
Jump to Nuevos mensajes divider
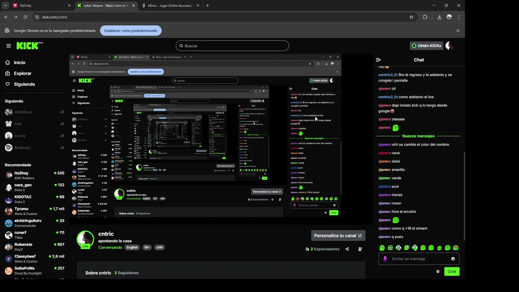(418, 136)
